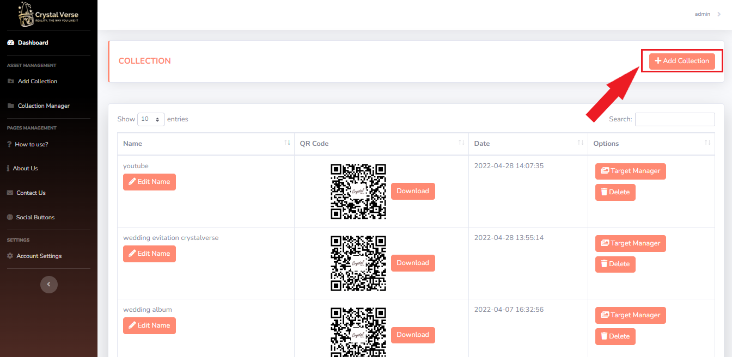Click the Collection Manager folder icon
The width and height of the screenshot is (732, 357).
point(10,106)
